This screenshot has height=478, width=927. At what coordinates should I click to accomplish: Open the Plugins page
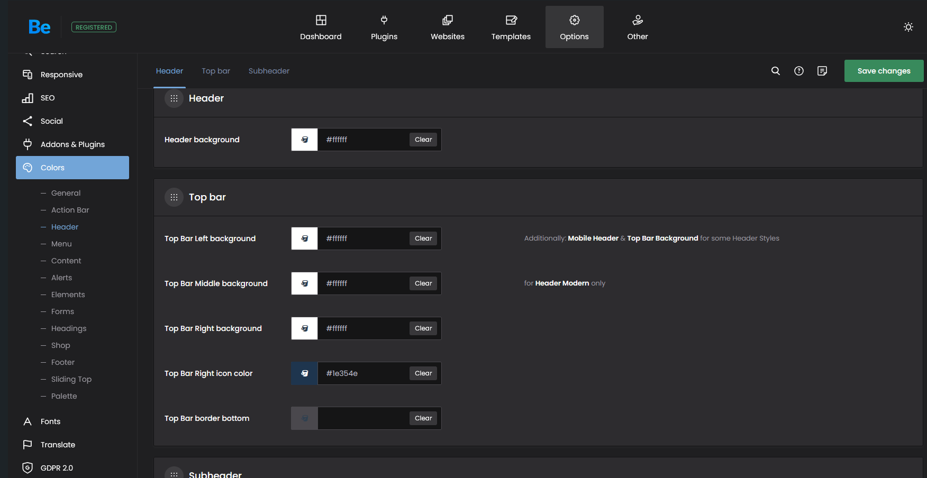pyautogui.click(x=384, y=27)
